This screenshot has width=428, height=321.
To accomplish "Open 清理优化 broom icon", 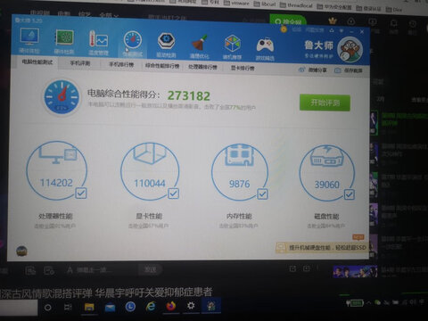I will tap(200, 46).
